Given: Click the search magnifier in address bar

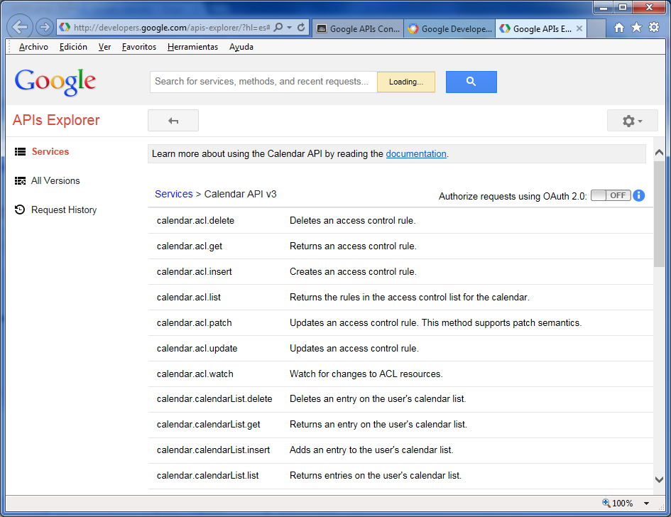Looking at the screenshot, I should (278, 28).
